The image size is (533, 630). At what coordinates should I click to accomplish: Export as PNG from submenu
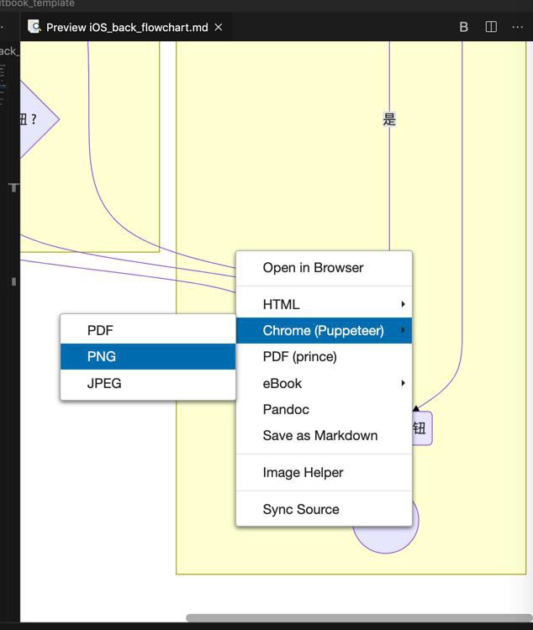(x=102, y=357)
